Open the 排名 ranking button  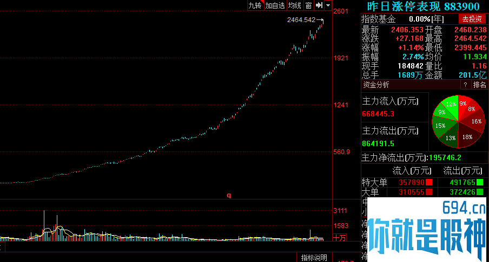point(479,85)
